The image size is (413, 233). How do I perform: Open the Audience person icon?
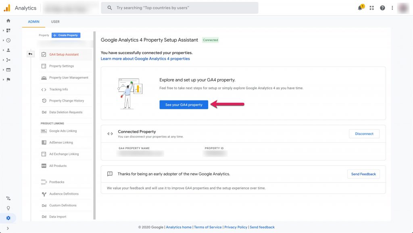pyautogui.click(x=8, y=50)
